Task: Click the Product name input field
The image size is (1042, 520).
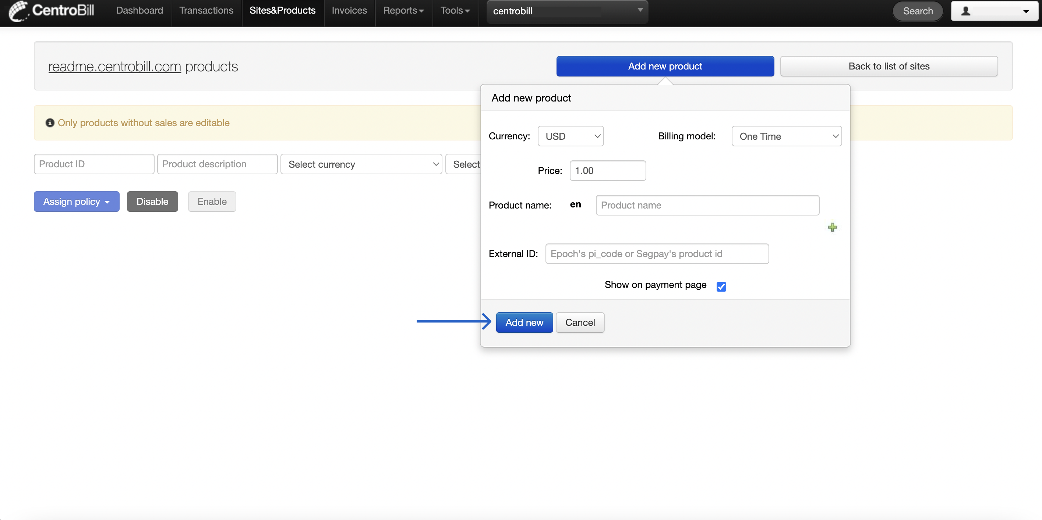Action: point(707,205)
